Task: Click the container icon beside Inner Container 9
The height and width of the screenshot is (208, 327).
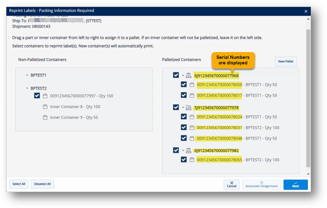Action: [x=45, y=117]
